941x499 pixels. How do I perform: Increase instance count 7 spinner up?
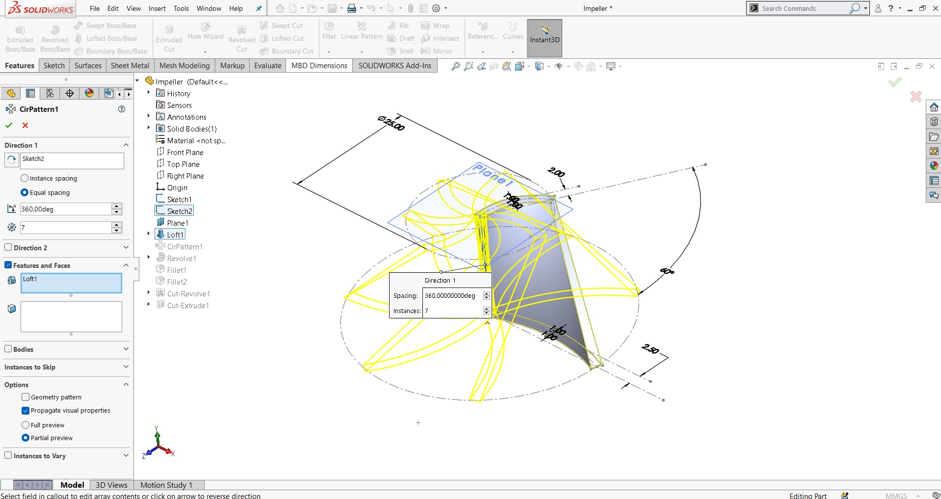[x=116, y=225]
